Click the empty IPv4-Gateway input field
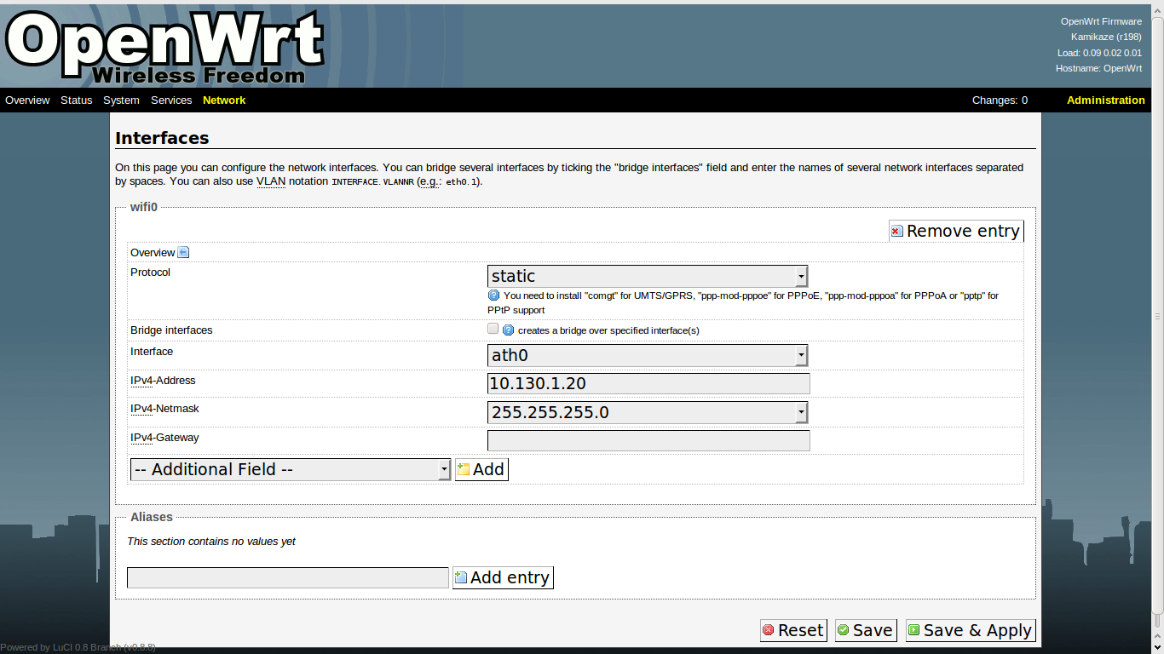This screenshot has width=1164, height=654. click(648, 440)
